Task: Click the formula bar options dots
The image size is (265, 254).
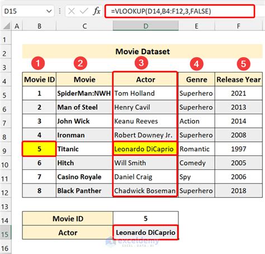Action: [x=60, y=11]
